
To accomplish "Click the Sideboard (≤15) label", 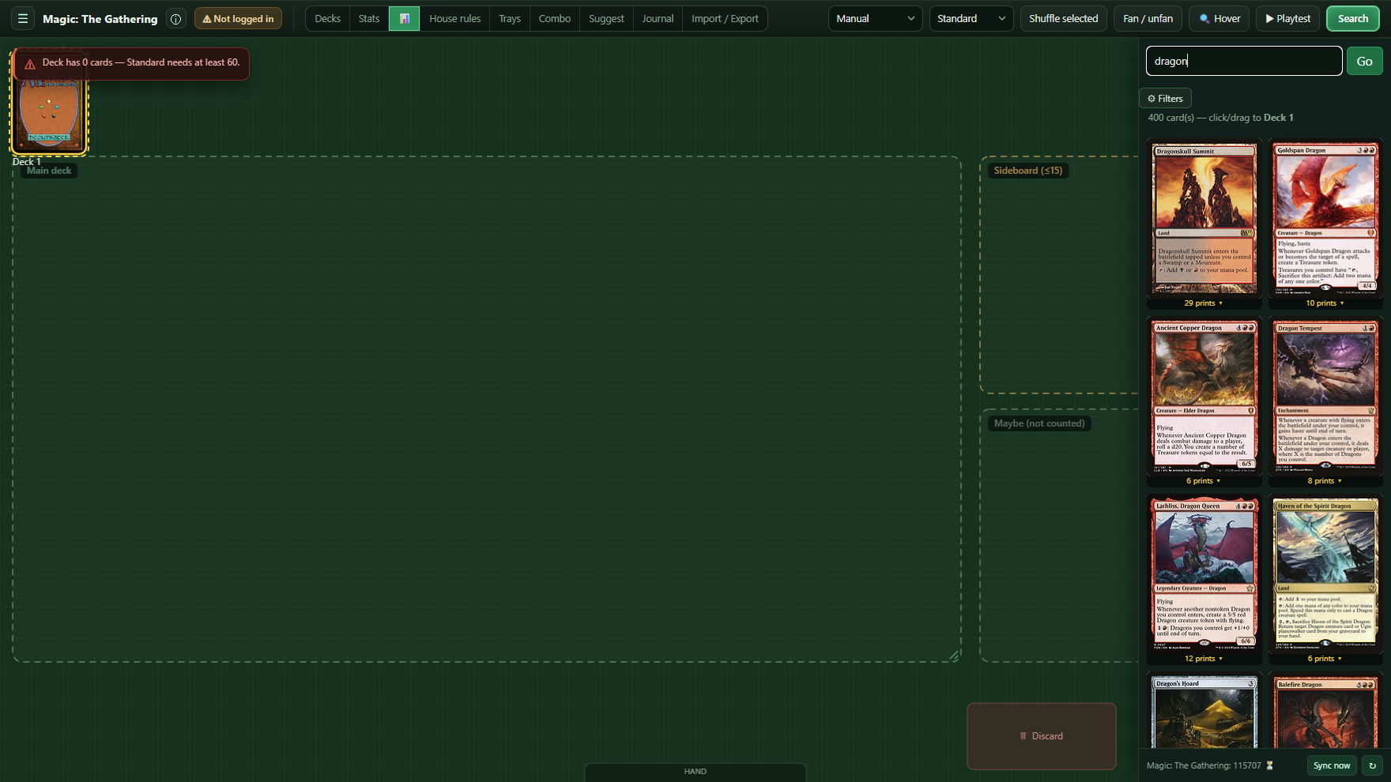I will [x=1028, y=171].
